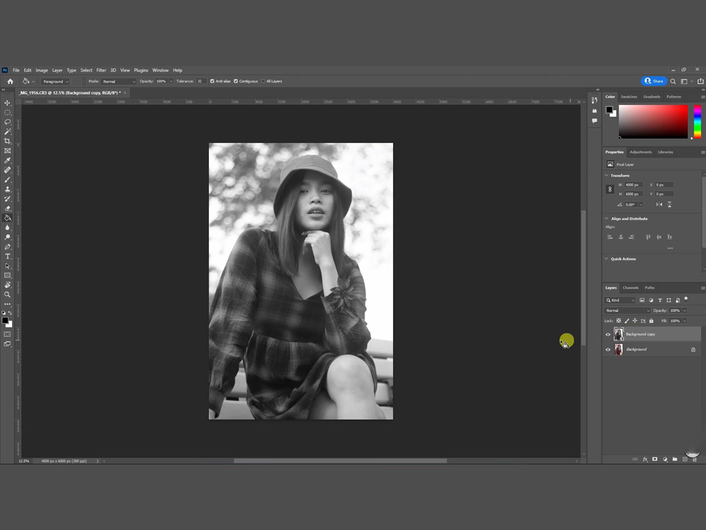Choose the Clone Stamp tool
The image size is (706, 530).
[8, 189]
